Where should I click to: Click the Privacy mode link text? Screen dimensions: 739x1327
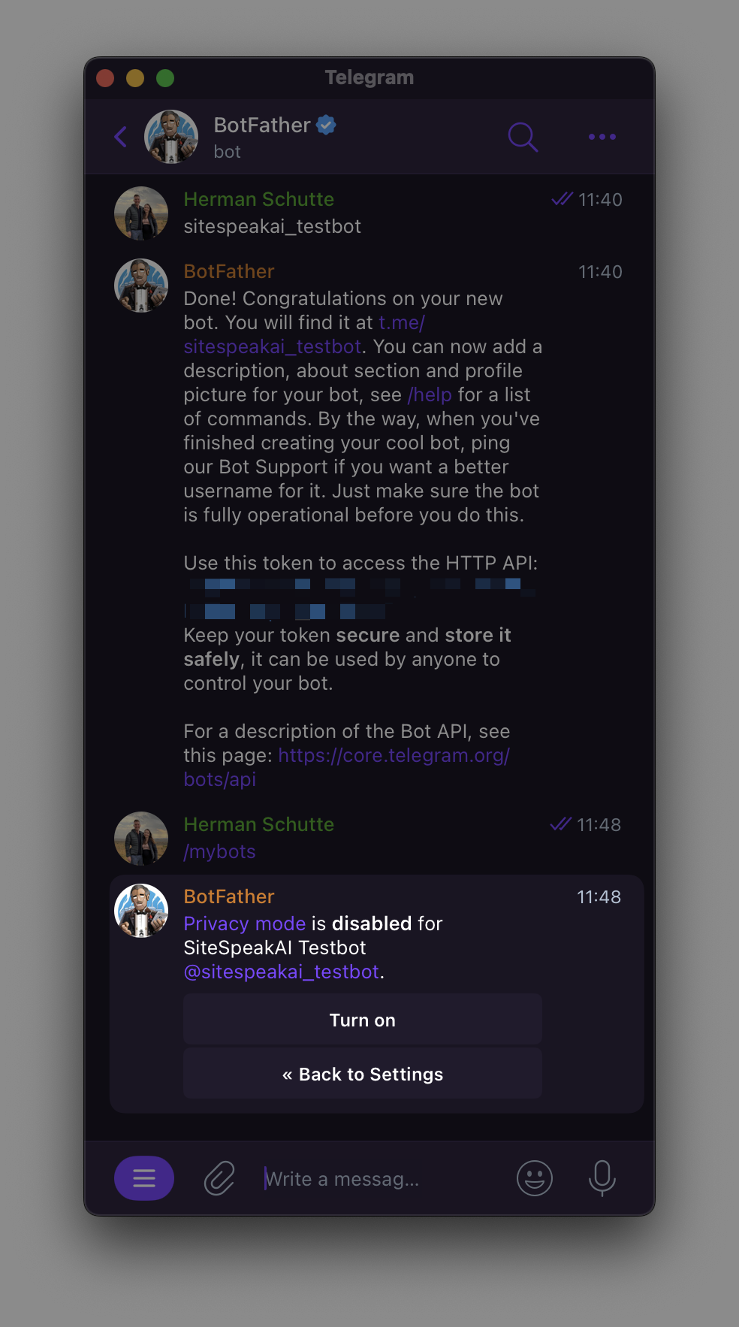pyautogui.click(x=245, y=923)
